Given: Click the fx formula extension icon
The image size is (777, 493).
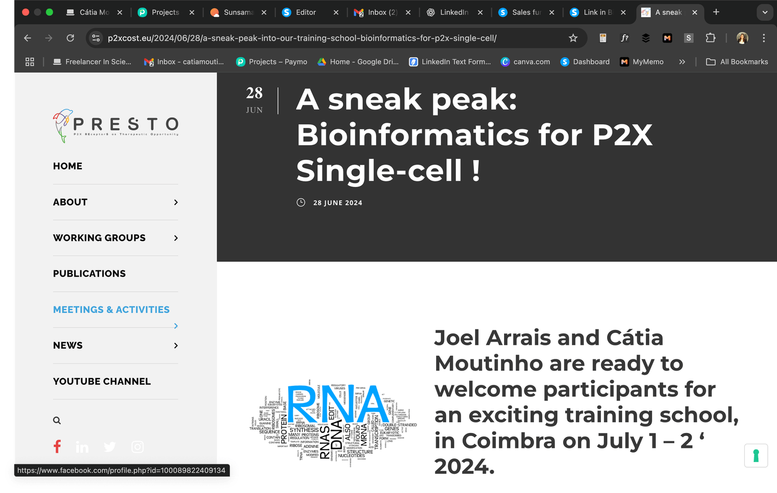Looking at the screenshot, I should point(625,38).
